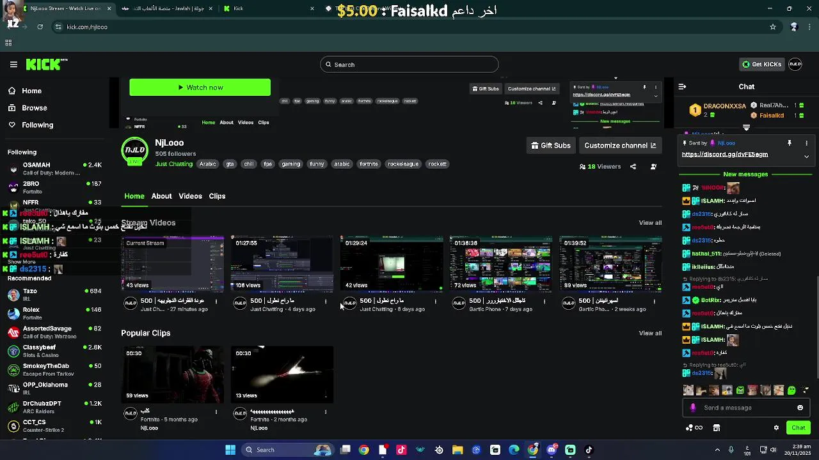Open the 13 views popular clip thumbnail
This screenshot has height=460, width=819.
pos(282,374)
